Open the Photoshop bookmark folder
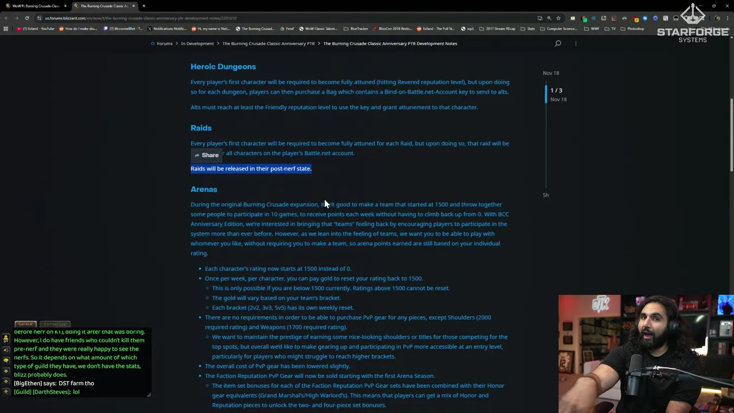734x413 pixels. (633, 29)
